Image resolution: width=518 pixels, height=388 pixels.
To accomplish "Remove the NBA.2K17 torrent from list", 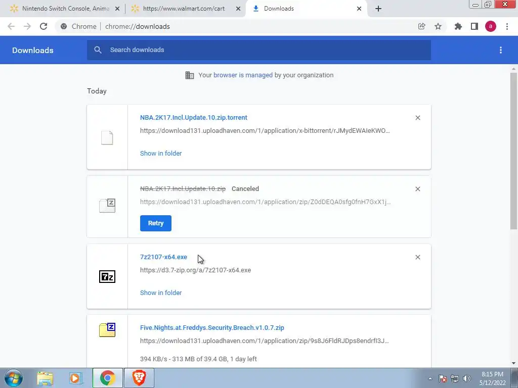I will [x=417, y=118].
